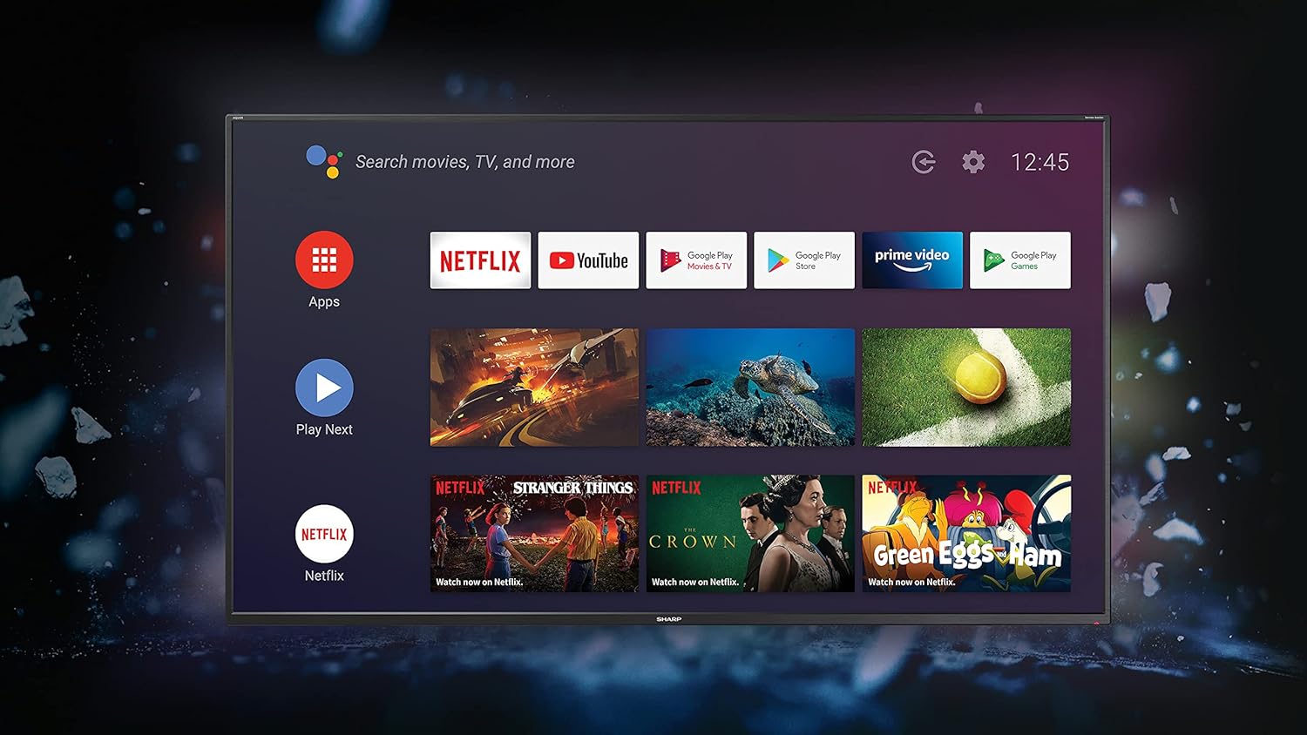Watch The Crown on Netflix
The image size is (1307, 735).
point(749,533)
